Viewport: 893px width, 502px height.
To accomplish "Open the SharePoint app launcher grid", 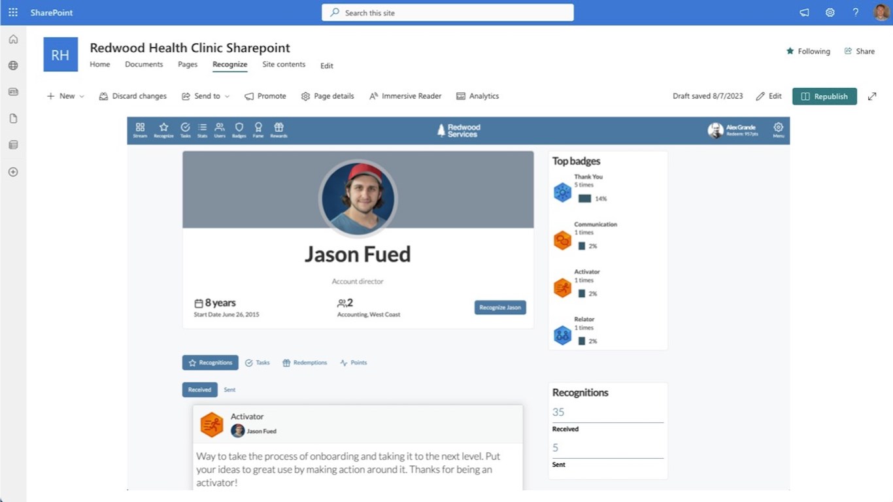I will pos(13,12).
